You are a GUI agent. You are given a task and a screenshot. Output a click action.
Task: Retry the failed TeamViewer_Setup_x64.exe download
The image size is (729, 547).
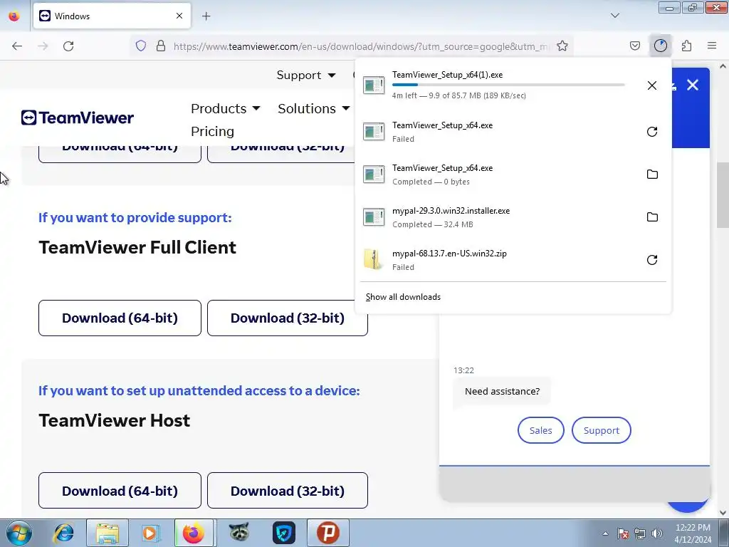click(652, 132)
